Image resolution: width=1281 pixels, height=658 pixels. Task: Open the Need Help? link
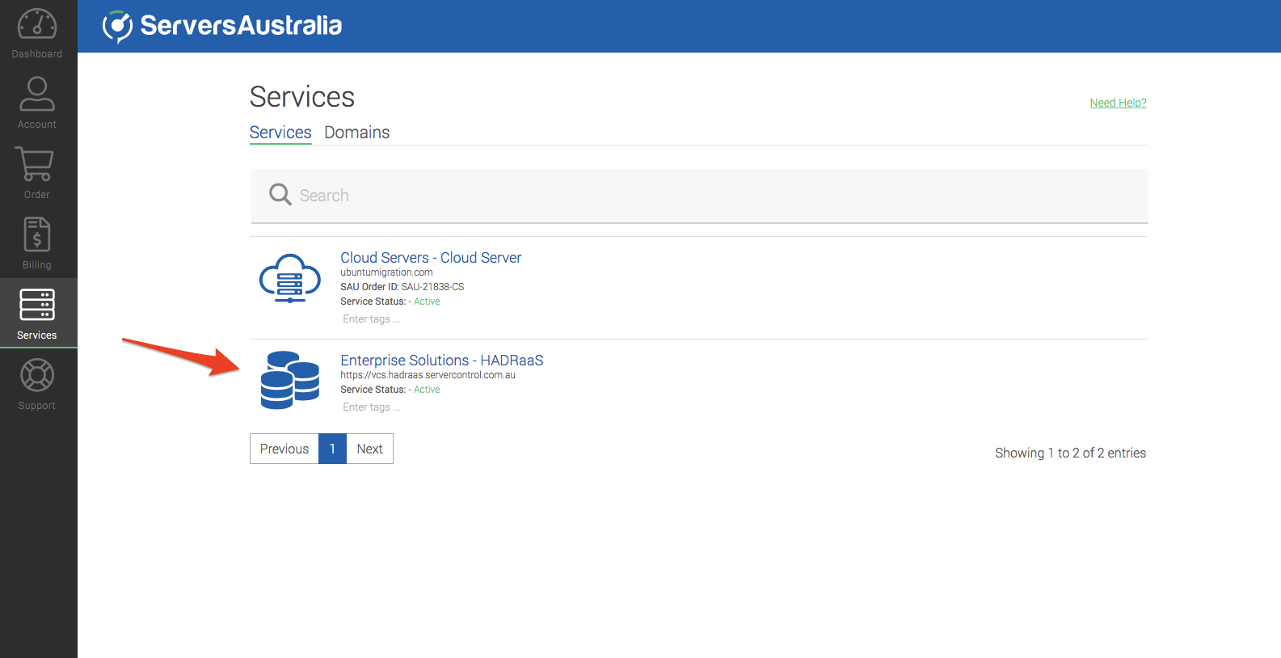pyautogui.click(x=1118, y=103)
